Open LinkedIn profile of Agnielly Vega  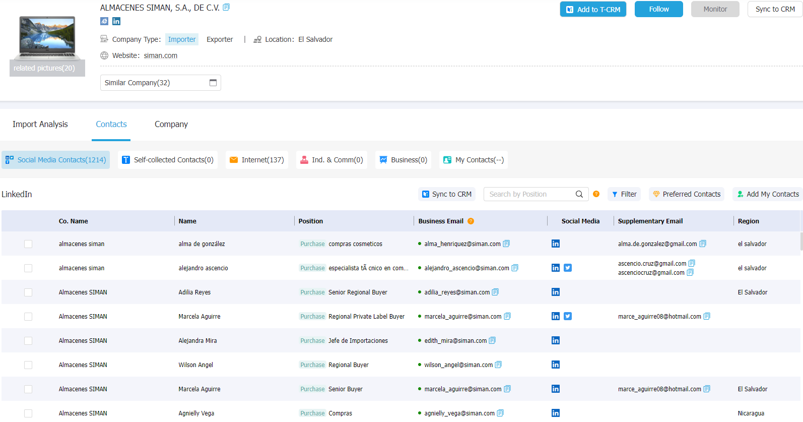pos(556,413)
